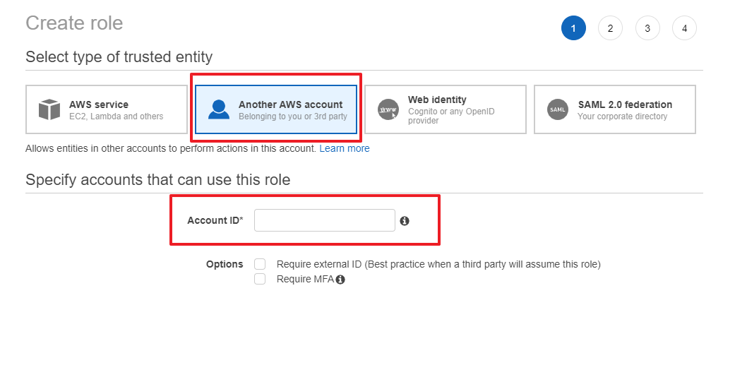Choose 'SAML 2.0 federation' entity title
This screenshot has height=389, width=747.
pos(624,104)
